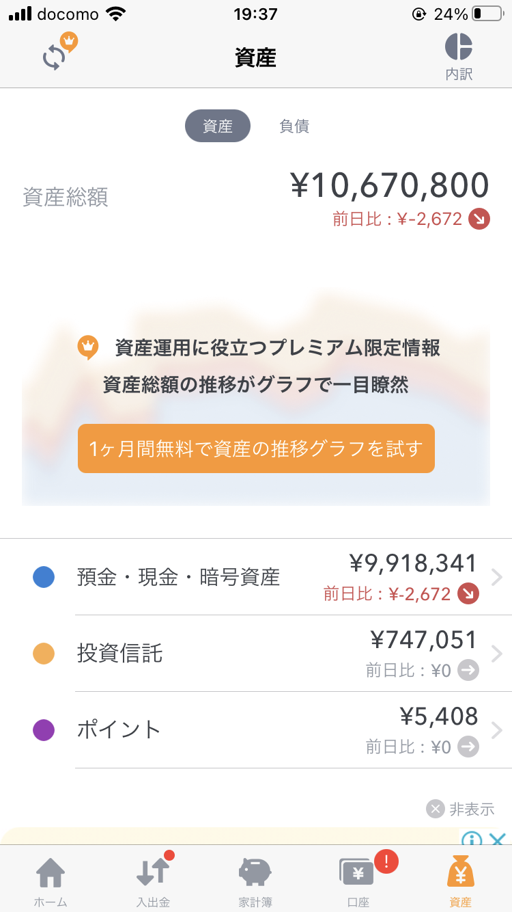The width and height of the screenshot is (512, 912).
Task: Try the free 1-month asset graph
Action: [x=256, y=448]
